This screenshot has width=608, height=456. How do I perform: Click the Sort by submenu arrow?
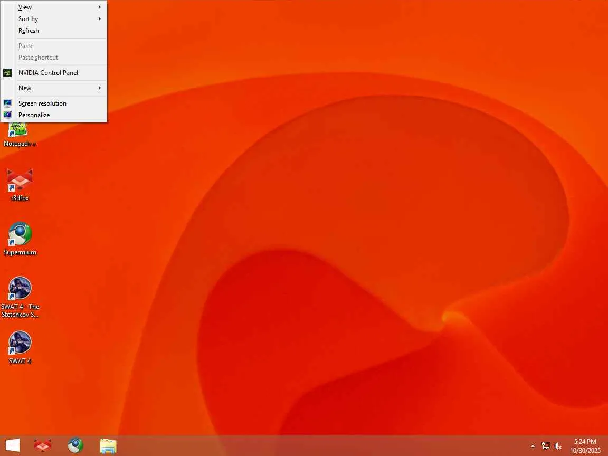(x=100, y=18)
